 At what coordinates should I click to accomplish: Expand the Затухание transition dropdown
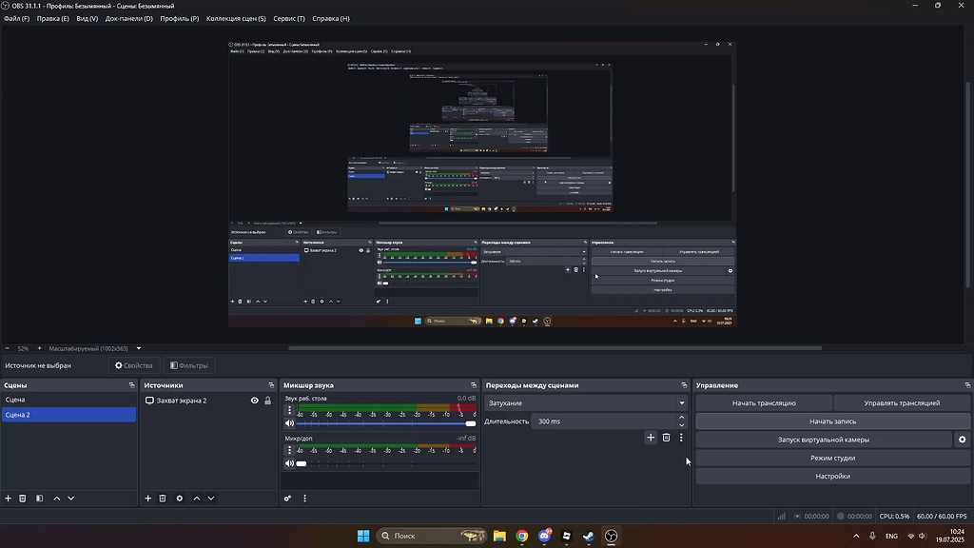[681, 403]
